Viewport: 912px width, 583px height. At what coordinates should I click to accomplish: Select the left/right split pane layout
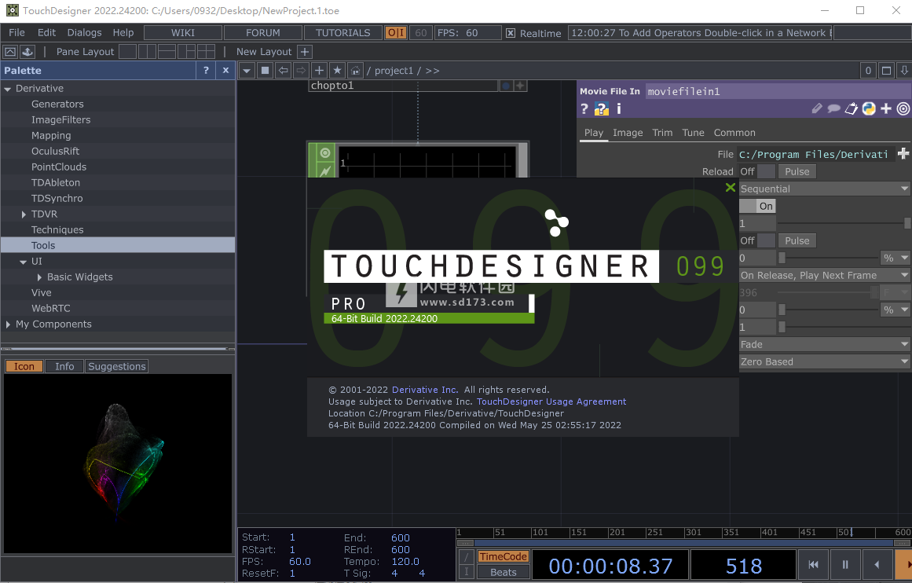147,52
